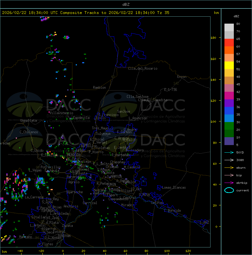The height and width of the screenshot is (255, 252).
Task: Pick the bright yellow dBZ scale swatch
Action: click(229, 65)
